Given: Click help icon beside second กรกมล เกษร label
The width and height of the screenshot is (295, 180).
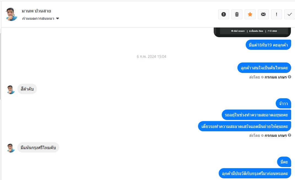Looking at the screenshot, I should [289, 135].
